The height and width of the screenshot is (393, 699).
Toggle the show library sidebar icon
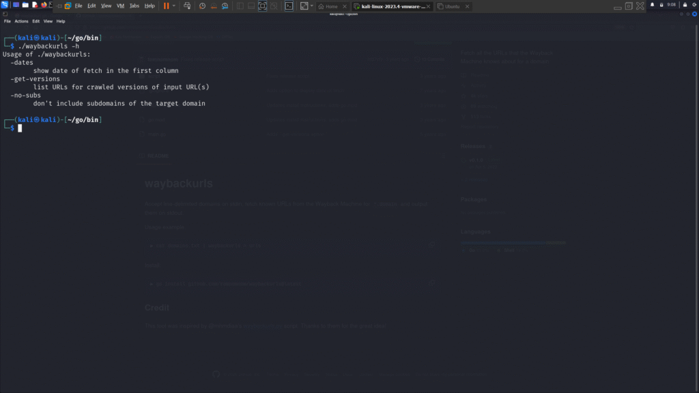[x=240, y=5]
